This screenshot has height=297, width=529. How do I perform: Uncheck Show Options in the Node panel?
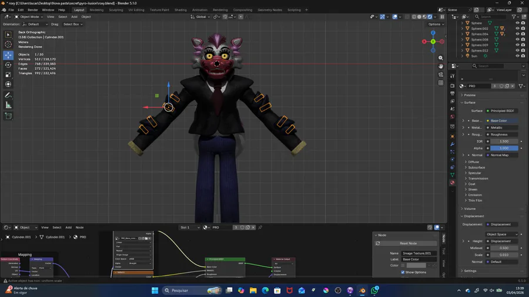coord(403,272)
